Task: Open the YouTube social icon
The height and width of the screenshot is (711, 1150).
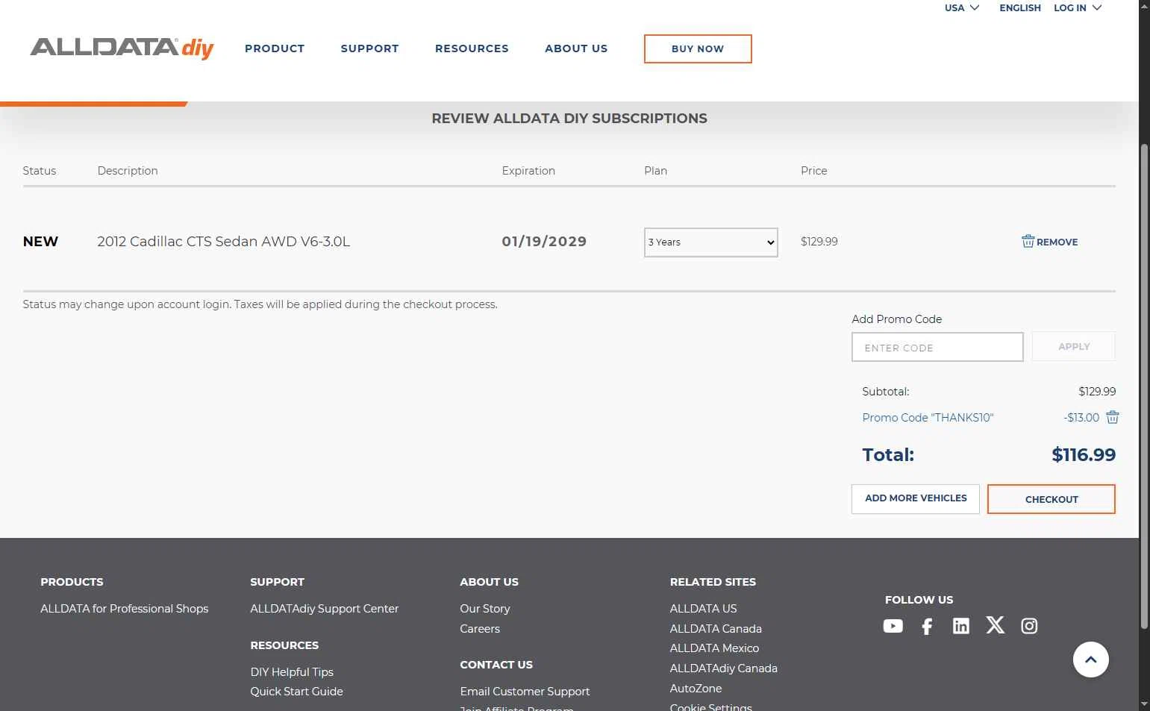Action: tap(893, 626)
